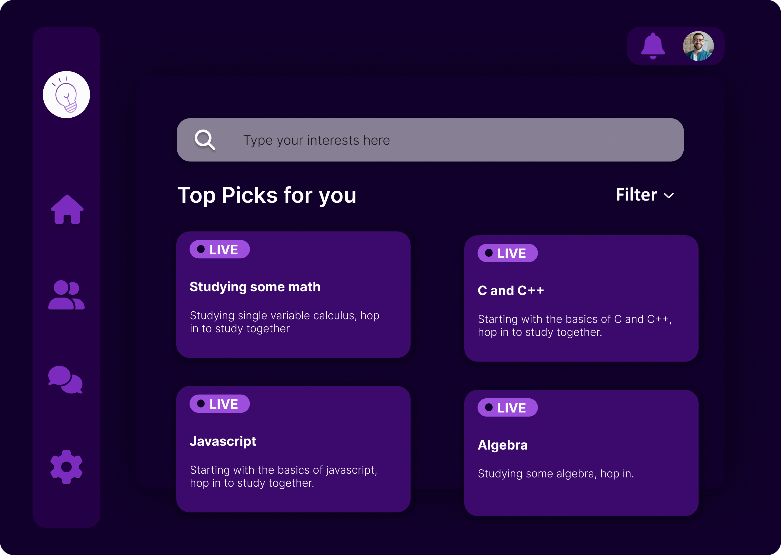Open the 'Studying some math' card

coord(293,295)
